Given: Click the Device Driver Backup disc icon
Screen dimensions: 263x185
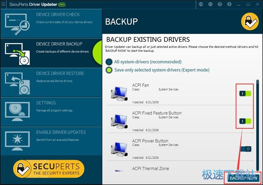Looking at the screenshot, I should (17, 54).
